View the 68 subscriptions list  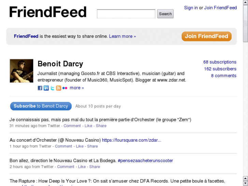point(220,62)
